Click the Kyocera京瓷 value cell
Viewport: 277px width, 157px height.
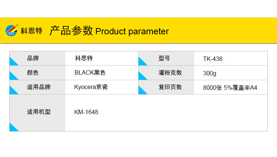click(x=91, y=88)
